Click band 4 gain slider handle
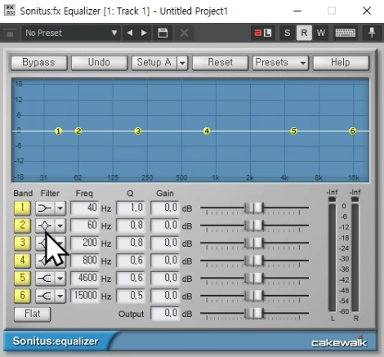The height and width of the screenshot is (357, 384). coord(254,261)
